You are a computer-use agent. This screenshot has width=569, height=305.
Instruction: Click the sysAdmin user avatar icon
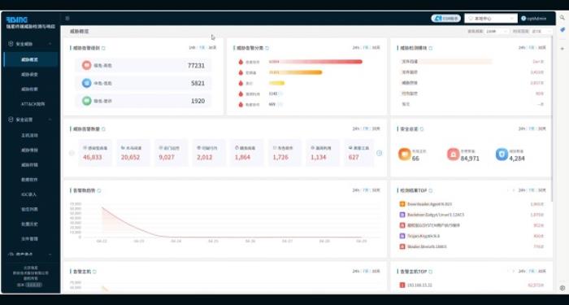pyautogui.click(x=523, y=18)
